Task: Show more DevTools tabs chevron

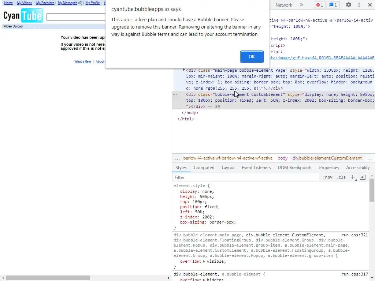Action: click(x=301, y=5)
